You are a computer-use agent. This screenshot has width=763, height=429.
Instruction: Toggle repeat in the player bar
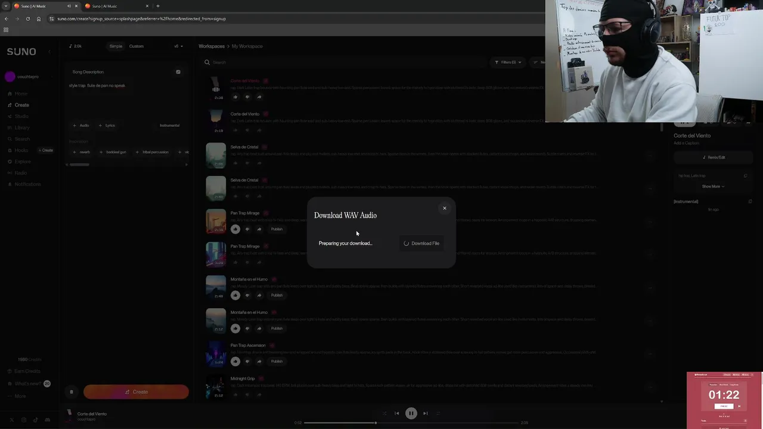438,413
